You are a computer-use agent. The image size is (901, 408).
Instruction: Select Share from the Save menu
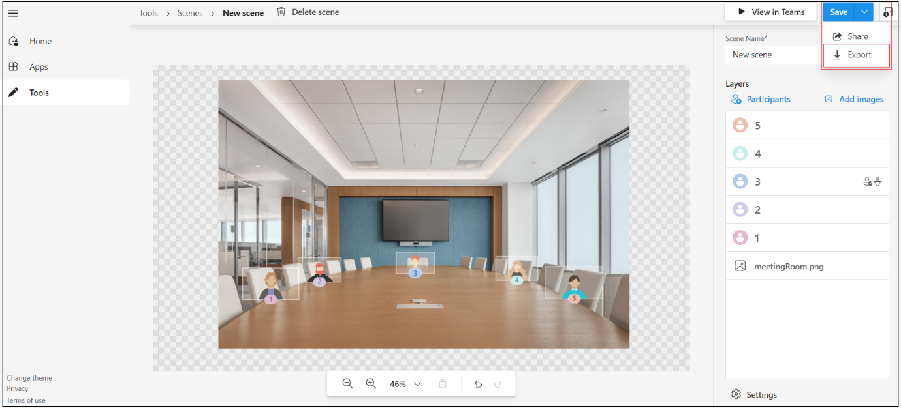(x=856, y=36)
